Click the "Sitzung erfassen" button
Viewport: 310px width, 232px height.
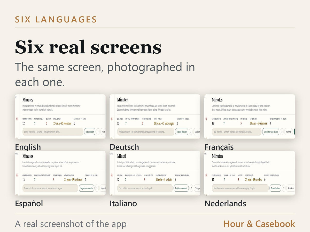[x=182, y=132]
